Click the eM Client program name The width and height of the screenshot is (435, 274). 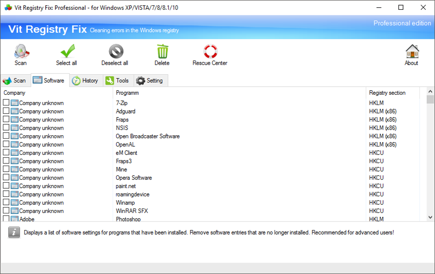click(127, 153)
